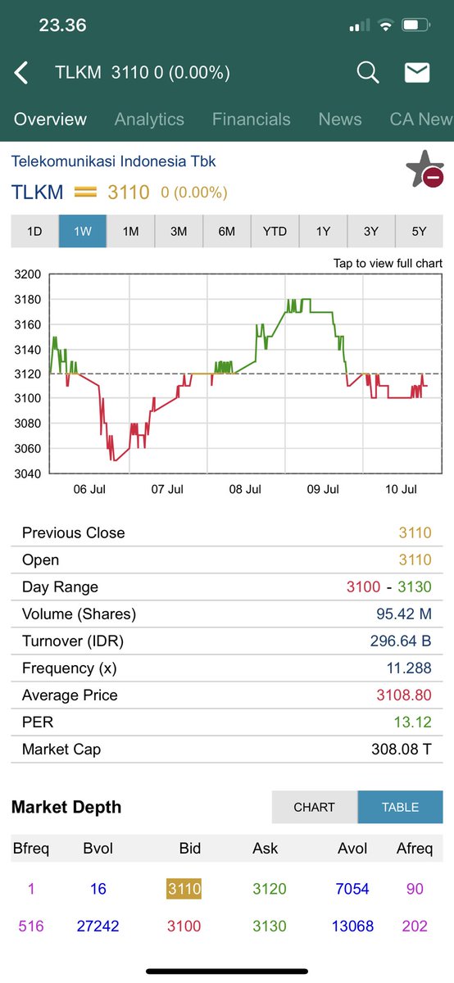Viewport: 454px width, 983px height.
Task: Tap the 13068 ask volume cell
Action: click(353, 926)
